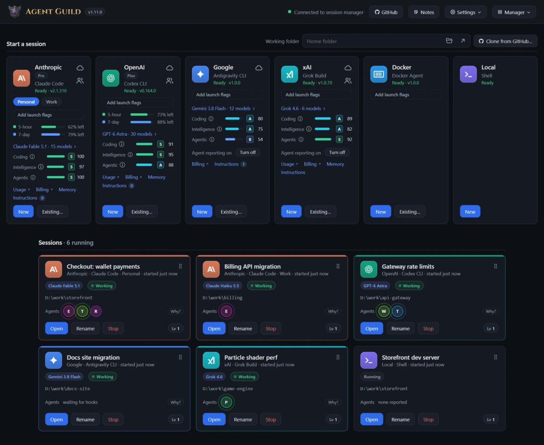
Task: Click agent avatar R in Checkout session
Action: 96,311
